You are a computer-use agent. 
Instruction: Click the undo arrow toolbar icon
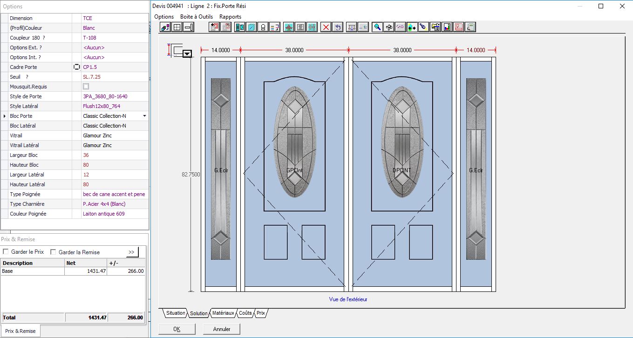click(338, 27)
